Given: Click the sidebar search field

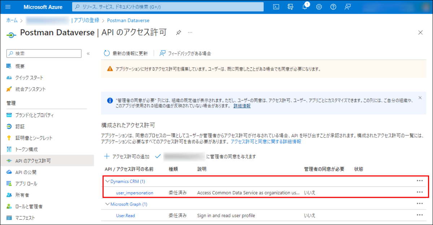Looking at the screenshot, I should point(44,53).
